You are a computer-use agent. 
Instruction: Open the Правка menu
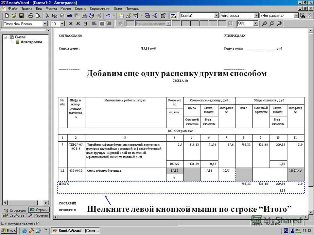click(26, 8)
